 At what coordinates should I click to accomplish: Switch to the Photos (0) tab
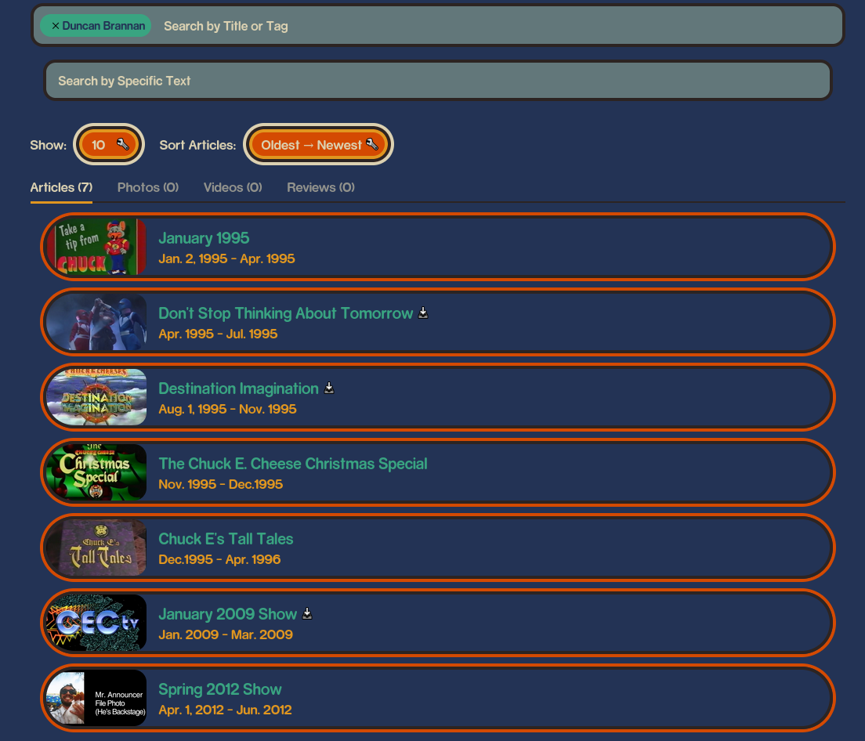click(x=147, y=187)
